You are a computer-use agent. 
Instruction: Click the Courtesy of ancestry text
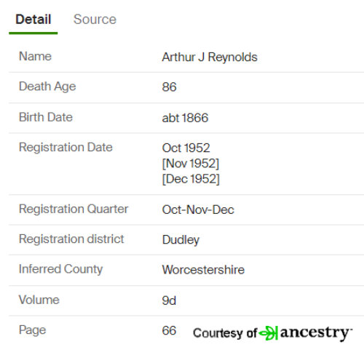click(273, 333)
